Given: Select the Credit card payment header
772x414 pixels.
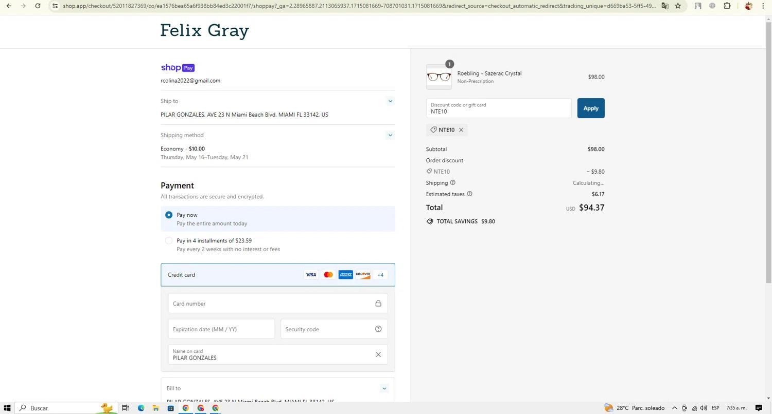Looking at the screenshot, I should tap(278, 275).
